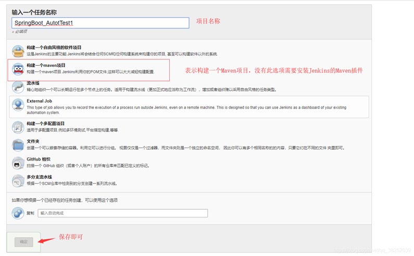Click the folder (文件夹) item icon
The width and height of the screenshot is (414, 256).
coord(18,145)
